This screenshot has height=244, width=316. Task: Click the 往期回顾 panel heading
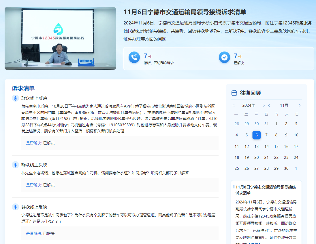click(250, 93)
